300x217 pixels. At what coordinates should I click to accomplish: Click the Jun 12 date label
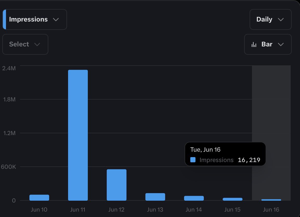pos(116,209)
